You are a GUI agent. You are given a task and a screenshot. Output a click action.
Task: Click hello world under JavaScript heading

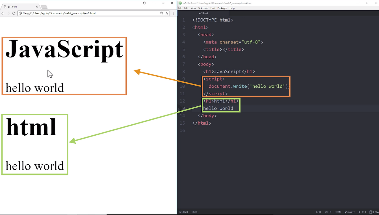pyautogui.click(x=35, y=88)
